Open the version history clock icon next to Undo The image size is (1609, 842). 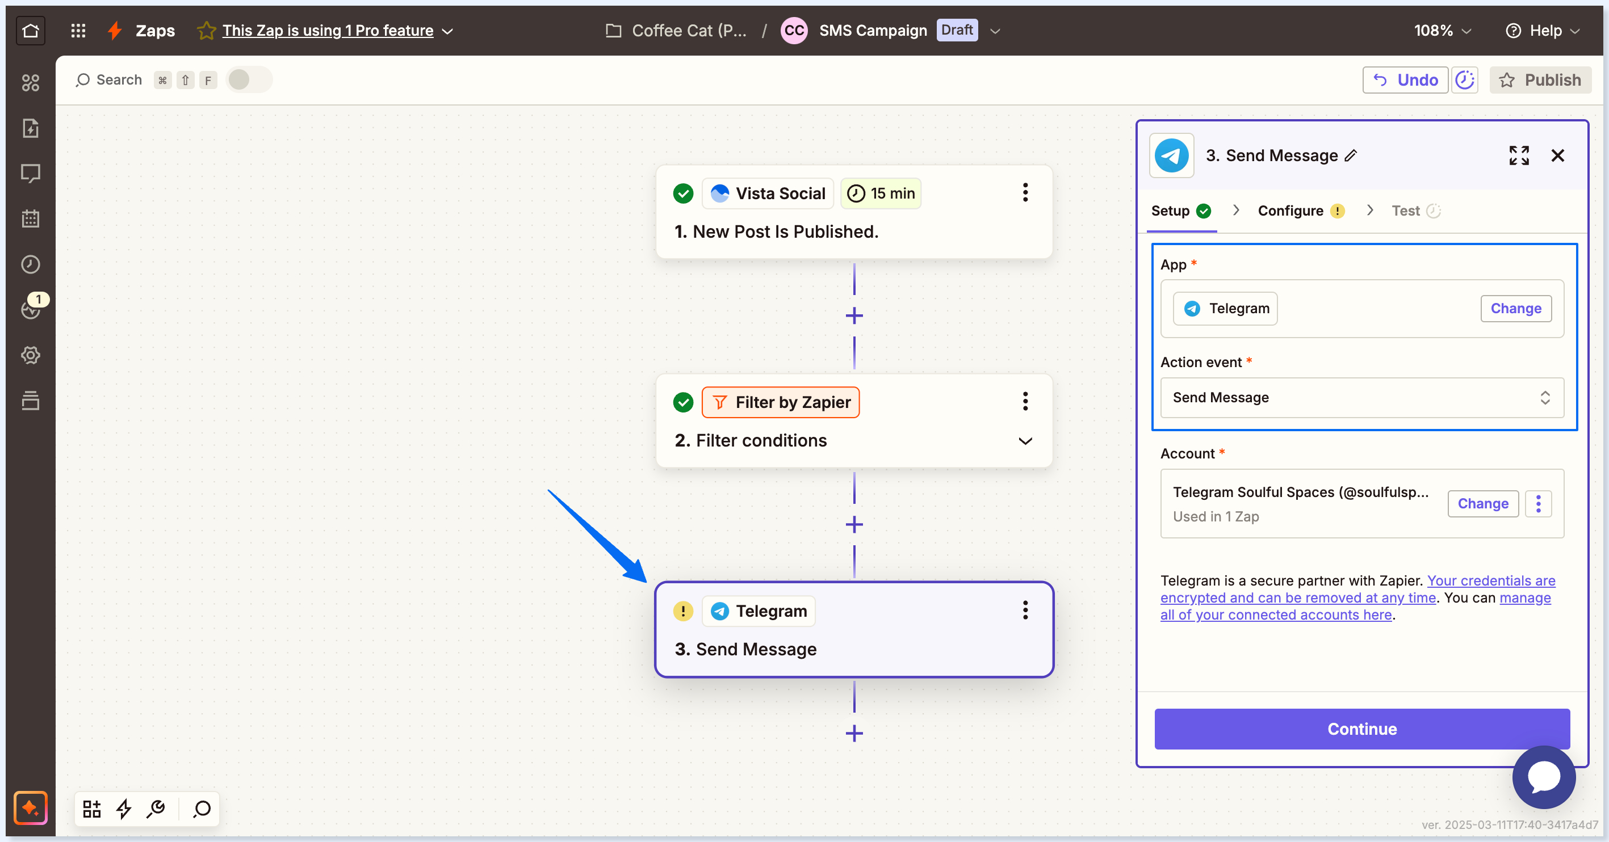click(x=1464, y=80)
